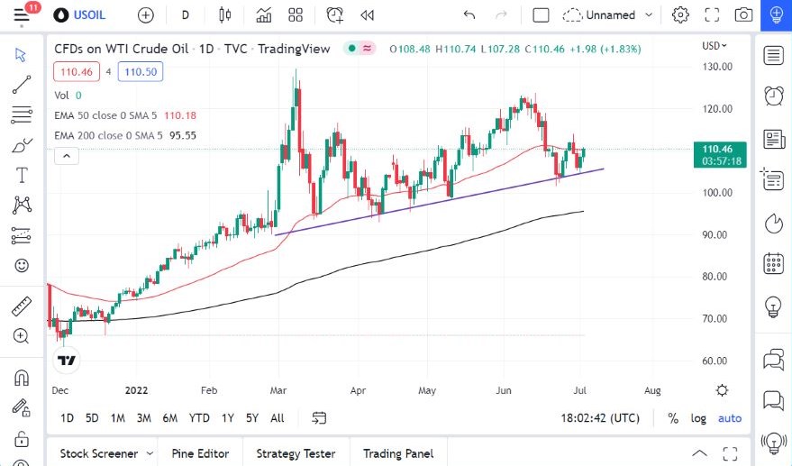Open the calendar panel in the right sidebar
Screen dimensions: 792x466
click(x=773, y=263)
